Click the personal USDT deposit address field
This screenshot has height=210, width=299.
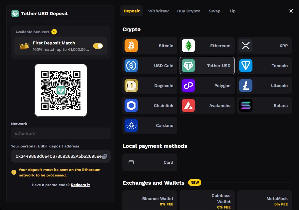pos(61,156)
